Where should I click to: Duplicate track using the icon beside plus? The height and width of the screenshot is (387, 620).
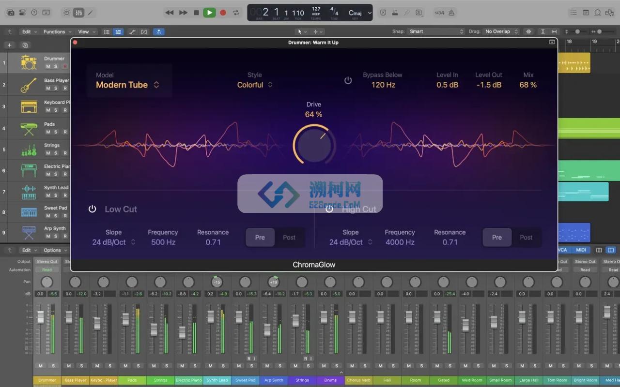(25, 45)
